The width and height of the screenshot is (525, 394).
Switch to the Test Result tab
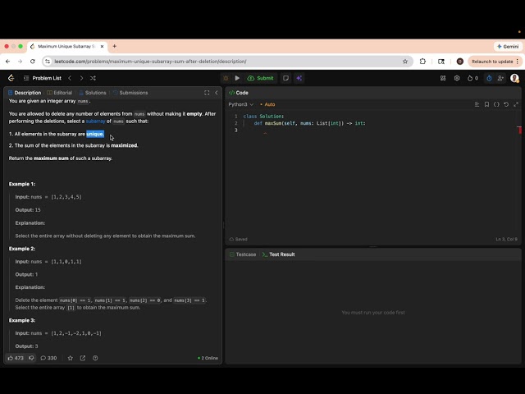click(279, 254)
